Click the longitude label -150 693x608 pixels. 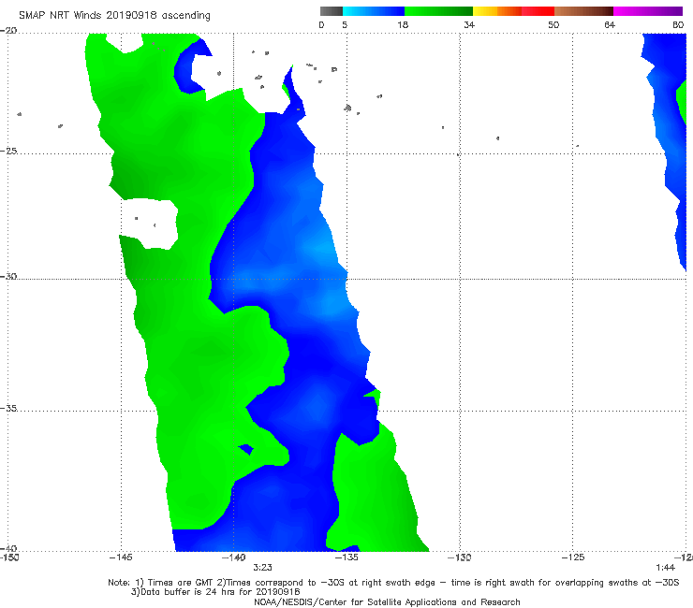click(x=9, y=557)
